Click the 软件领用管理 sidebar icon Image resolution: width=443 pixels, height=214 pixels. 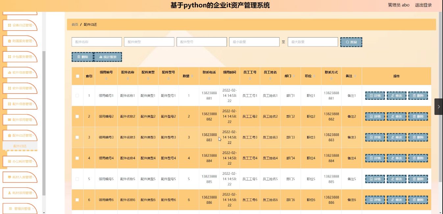[10, 88]
